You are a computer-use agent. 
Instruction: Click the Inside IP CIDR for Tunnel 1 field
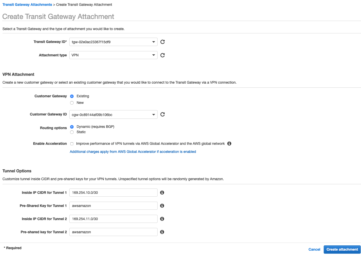click(x=113, y=193)
